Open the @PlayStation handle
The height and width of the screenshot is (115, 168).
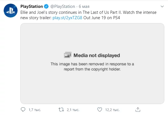coord(63,6)
